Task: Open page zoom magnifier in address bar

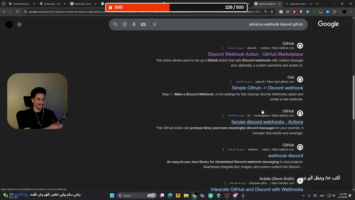Action: pos(266,12)
